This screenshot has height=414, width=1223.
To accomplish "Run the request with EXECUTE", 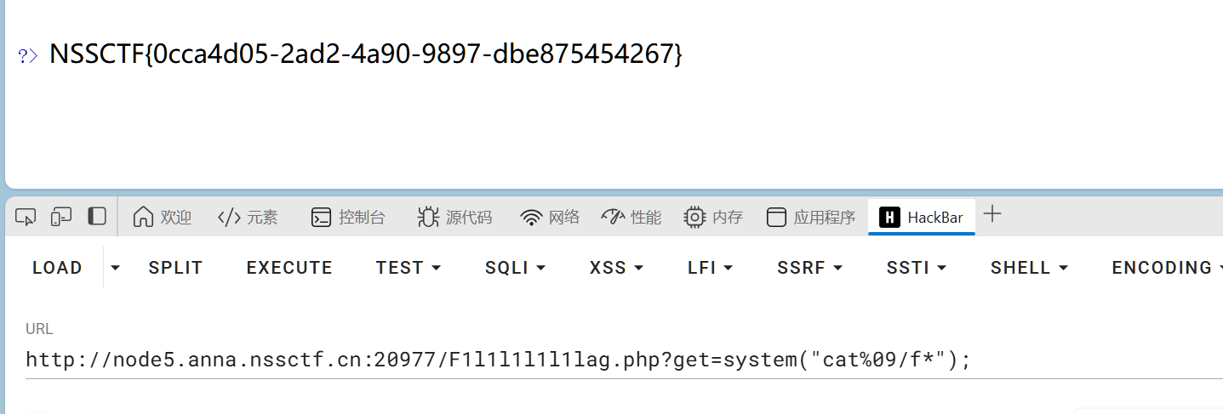I will (289, 268).
